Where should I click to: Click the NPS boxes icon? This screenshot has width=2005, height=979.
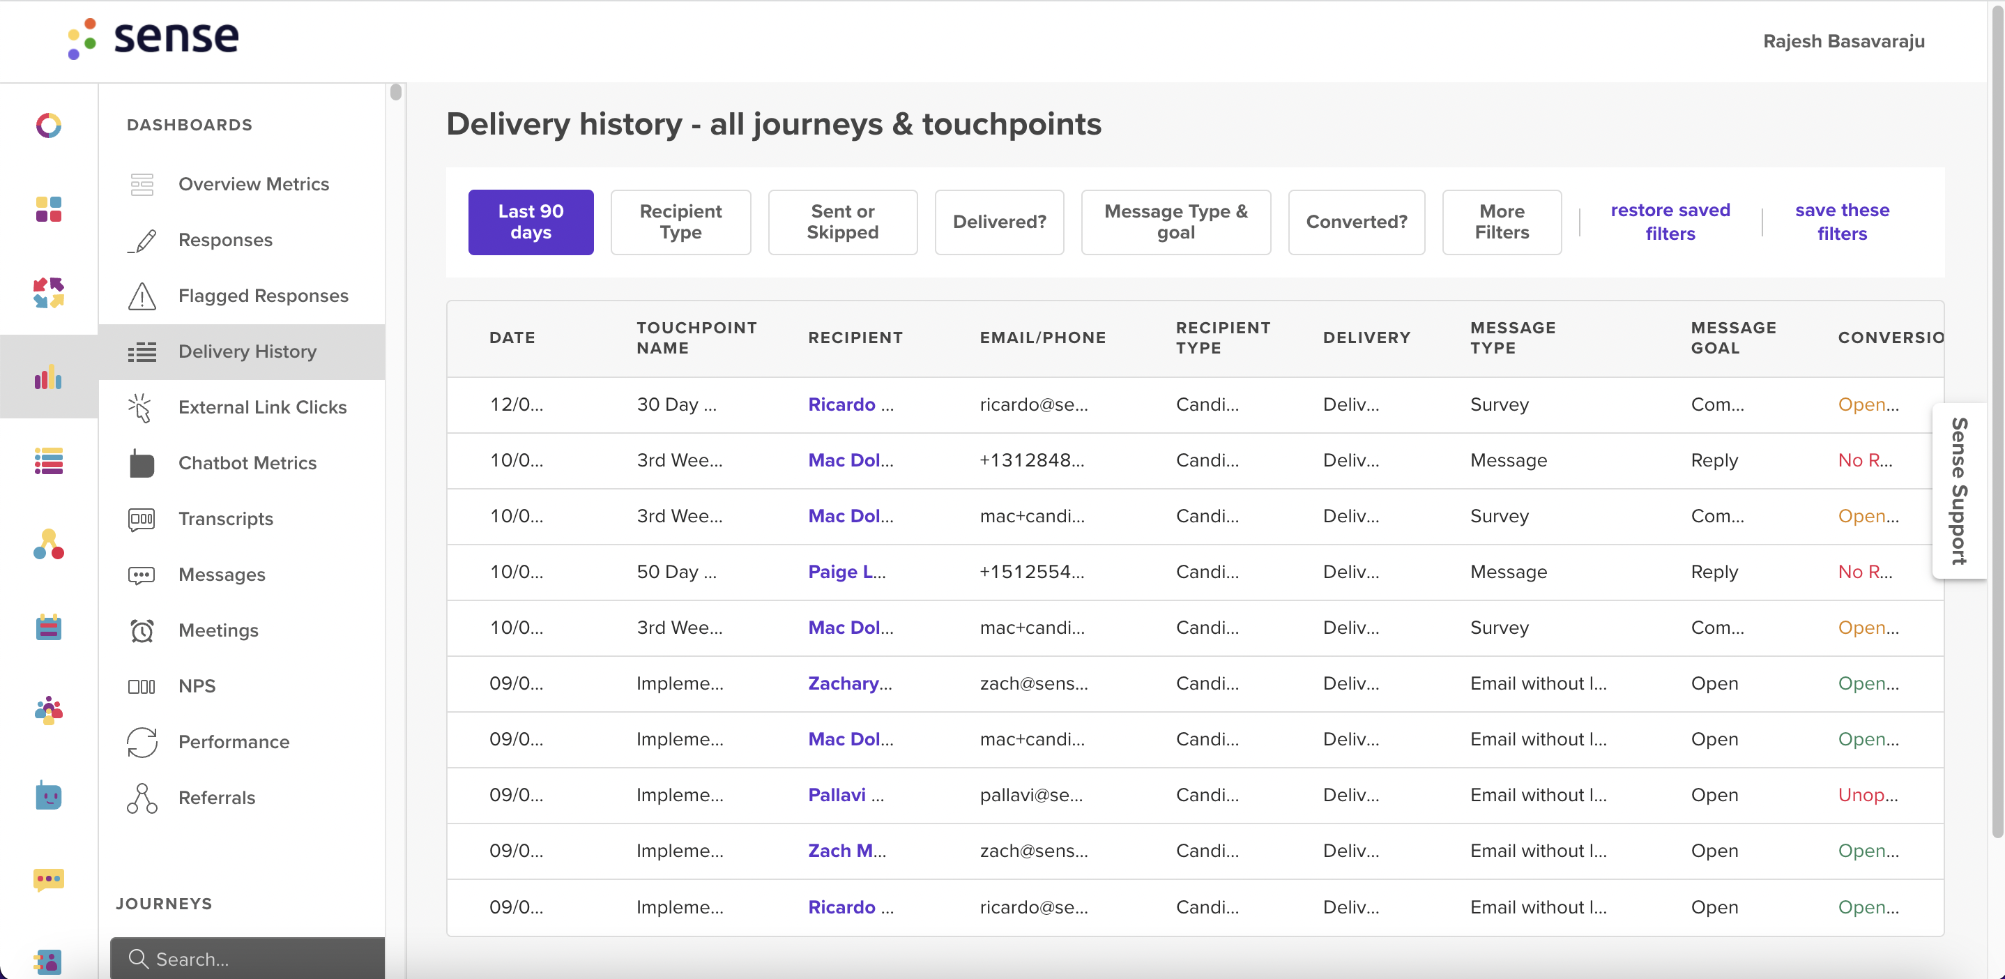pyautogui.click(x=142, y=686)
